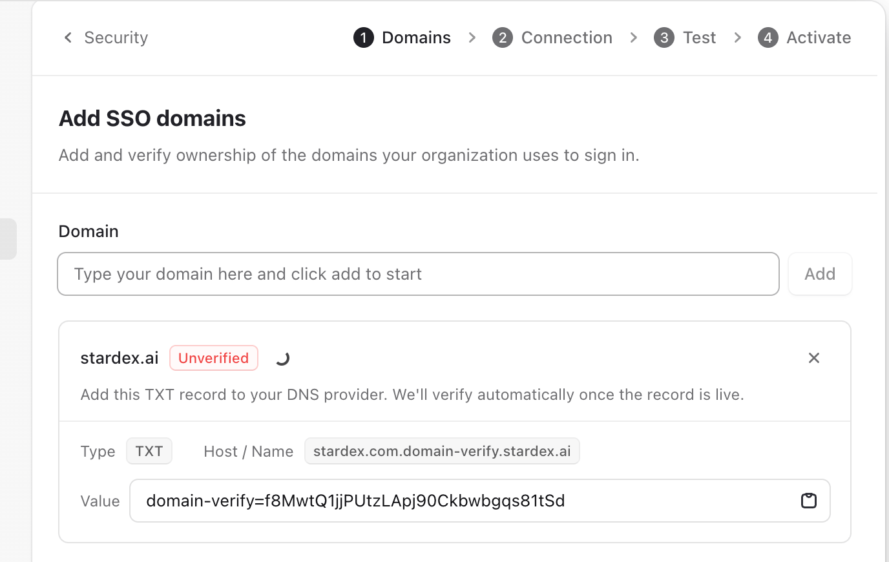This screenshot has width=889, height=562.
Task: Select the Activate step
Action: [804, 37]
